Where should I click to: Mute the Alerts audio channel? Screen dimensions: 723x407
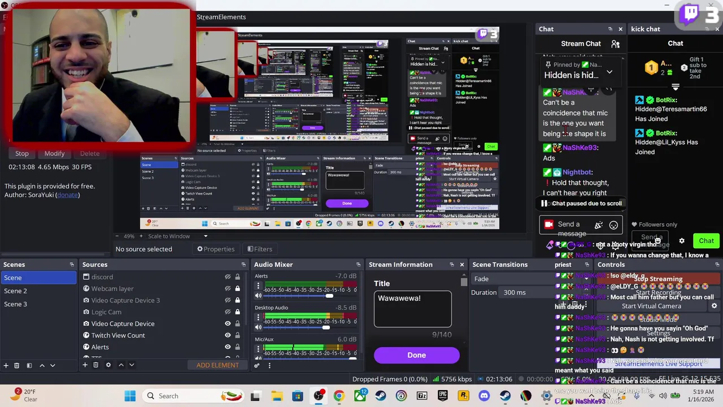point(258,296)
